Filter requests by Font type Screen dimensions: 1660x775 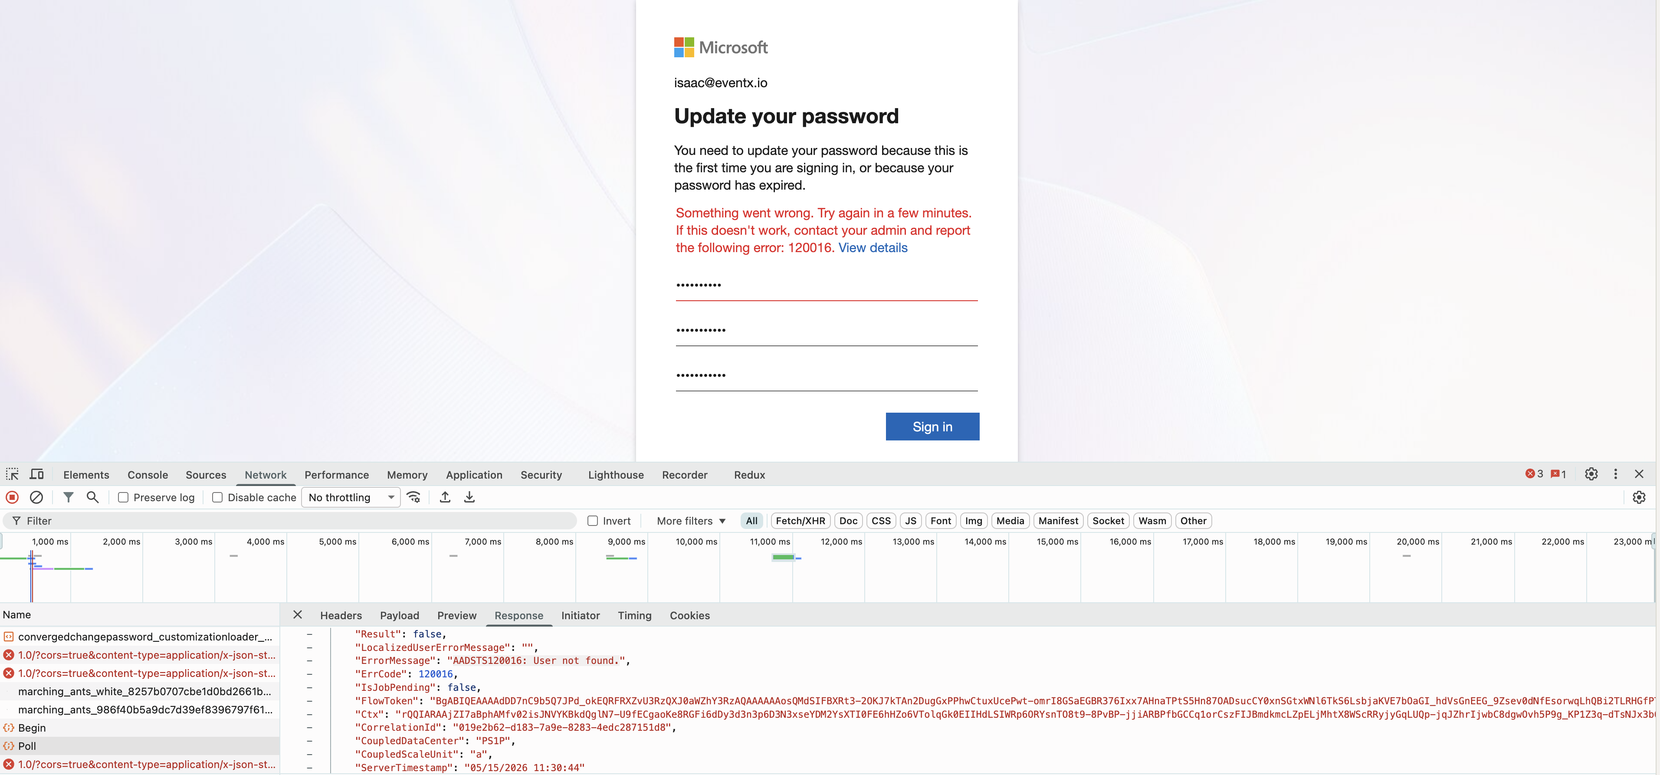click(941, 521)
